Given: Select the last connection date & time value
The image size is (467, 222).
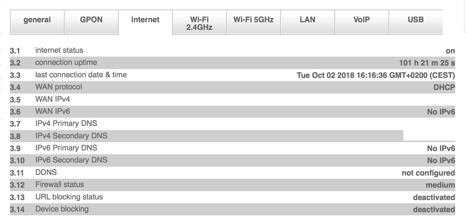Looking at the screenshot, I should point(376,75).
